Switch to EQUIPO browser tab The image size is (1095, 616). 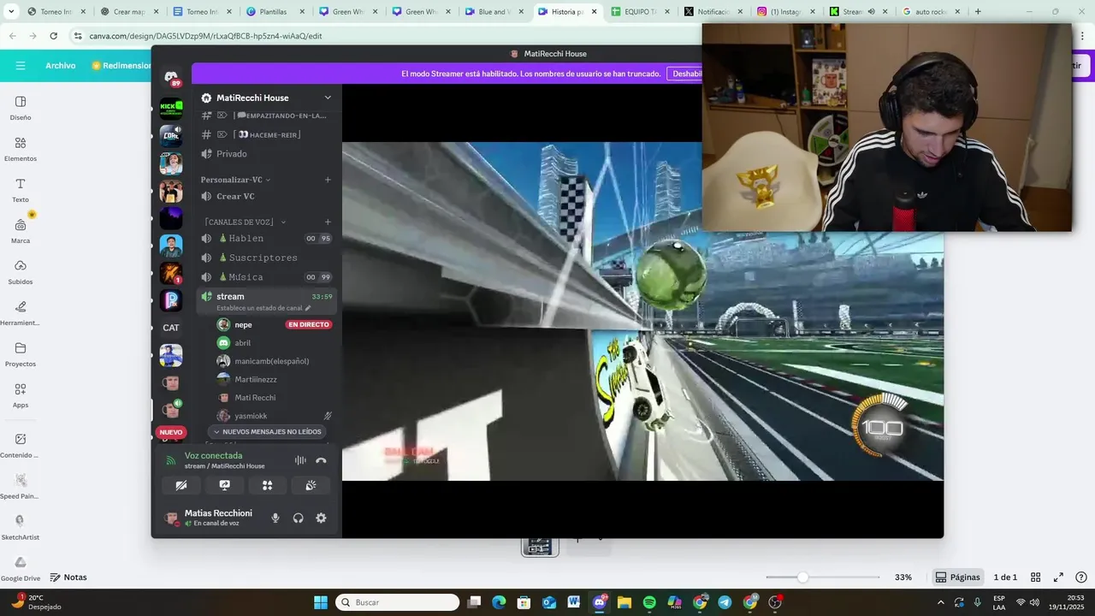click(x=640, y=12)
